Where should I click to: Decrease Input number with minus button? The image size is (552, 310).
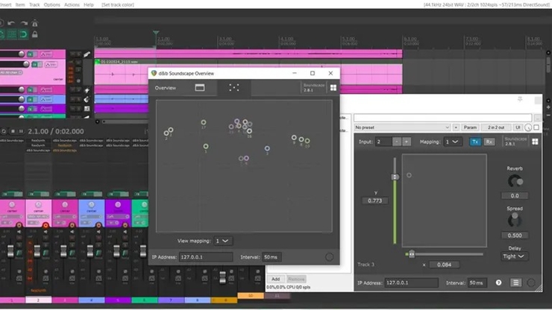click(x=397, y=142)
